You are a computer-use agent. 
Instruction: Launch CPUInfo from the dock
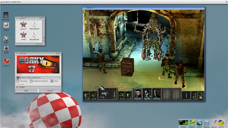click(x=183, y=123)
